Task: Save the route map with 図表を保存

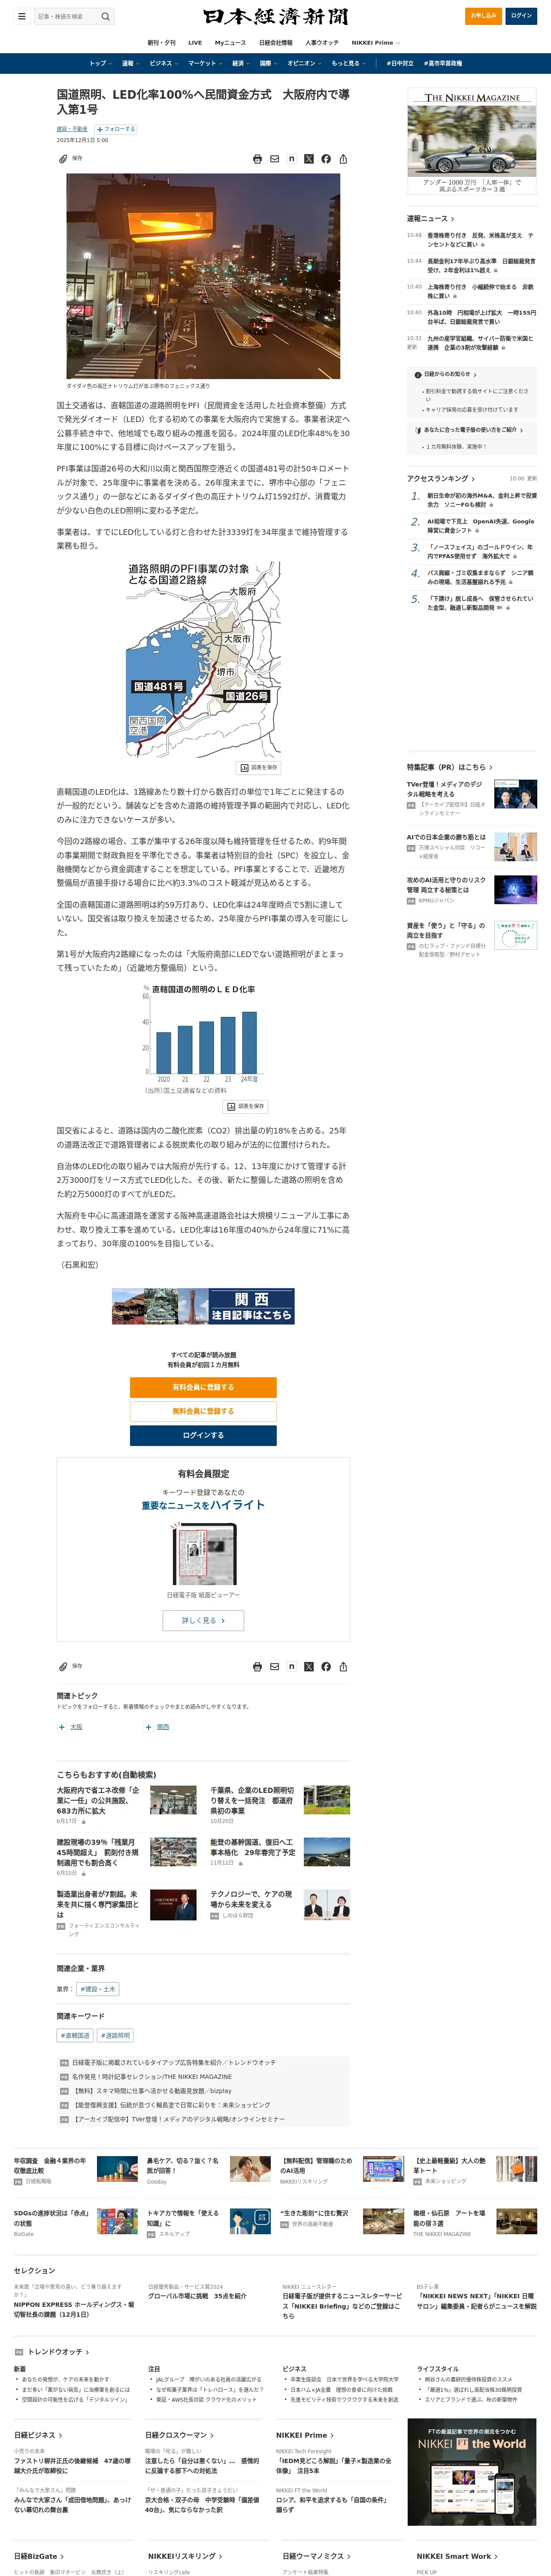Action: click(x=258, y=768)
